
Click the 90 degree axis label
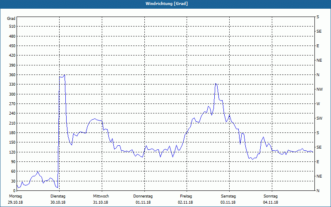point(13,162)
